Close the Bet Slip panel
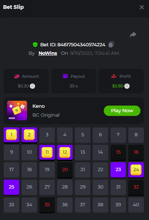The height and width of the screenshot is (220, 149). 142,7
